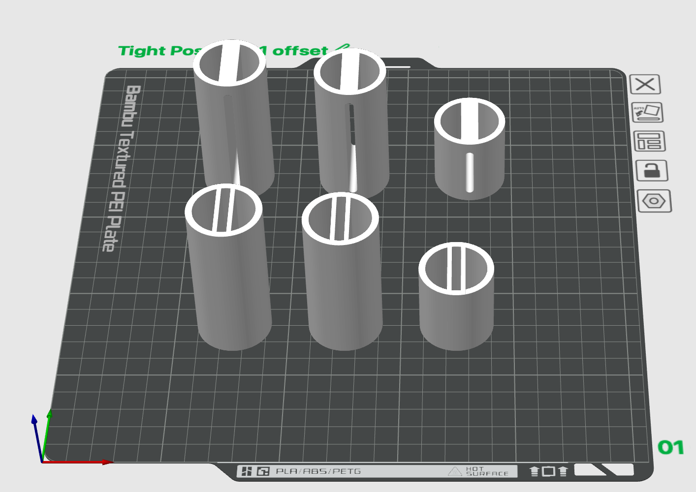The width and height of the screenshot is (696, 492).
Task: Run auto orient on this plate
Action: pos(647,113)
